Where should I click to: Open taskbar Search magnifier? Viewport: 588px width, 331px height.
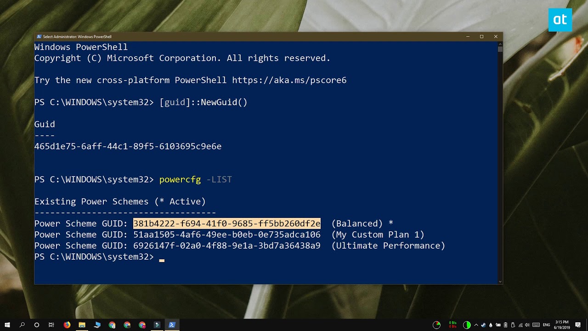point(22,325)
